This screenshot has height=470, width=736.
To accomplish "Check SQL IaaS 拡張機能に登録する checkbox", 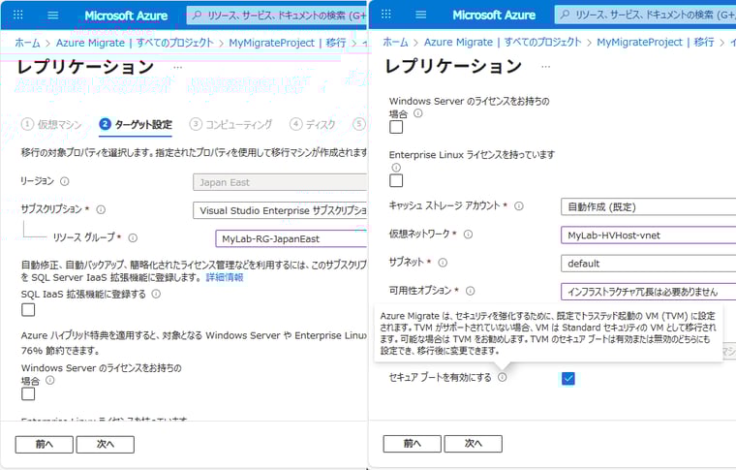I will 28,310.
